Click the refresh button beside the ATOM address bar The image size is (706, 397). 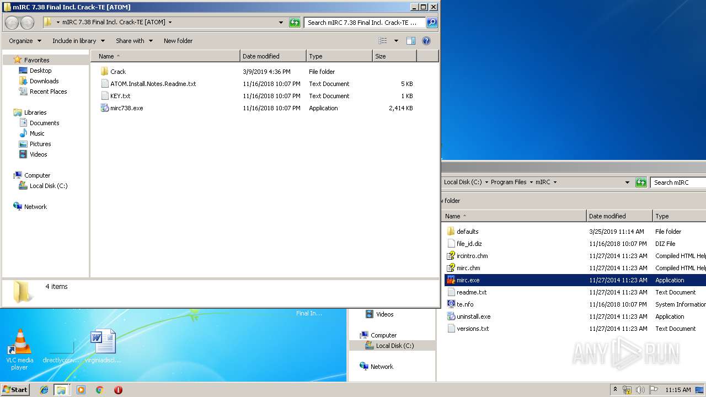[295, 23]
